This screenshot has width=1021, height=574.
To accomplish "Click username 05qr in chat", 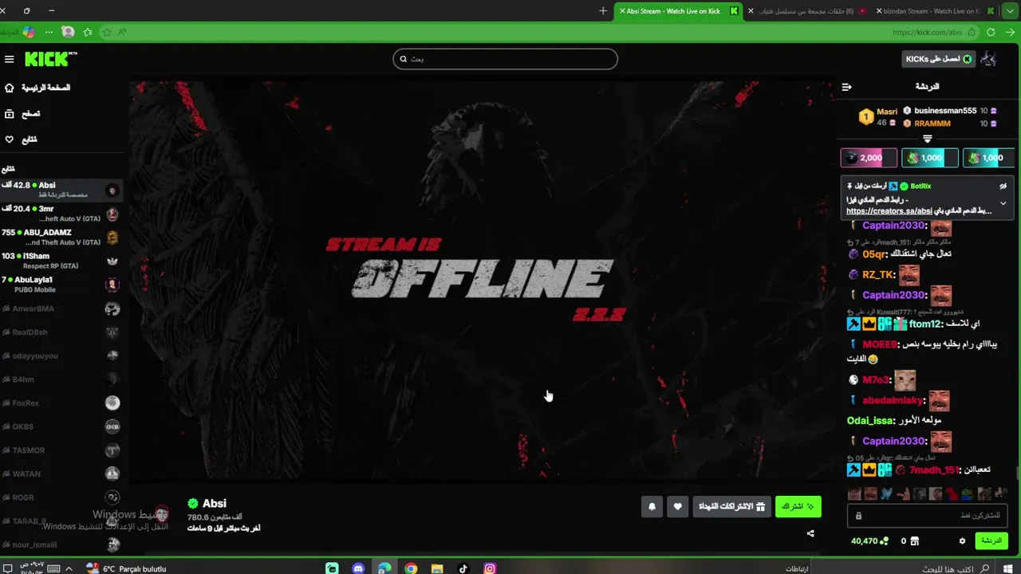I will (874, 254).
